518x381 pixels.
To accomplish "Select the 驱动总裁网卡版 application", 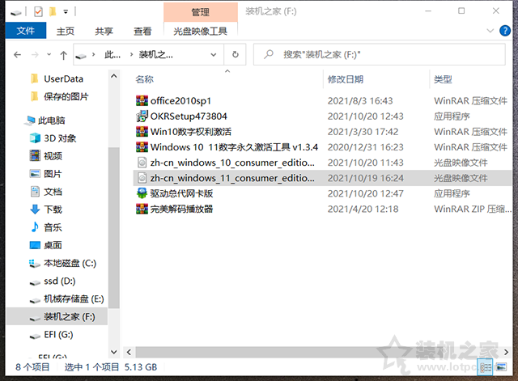I will [x=181, y=193].
